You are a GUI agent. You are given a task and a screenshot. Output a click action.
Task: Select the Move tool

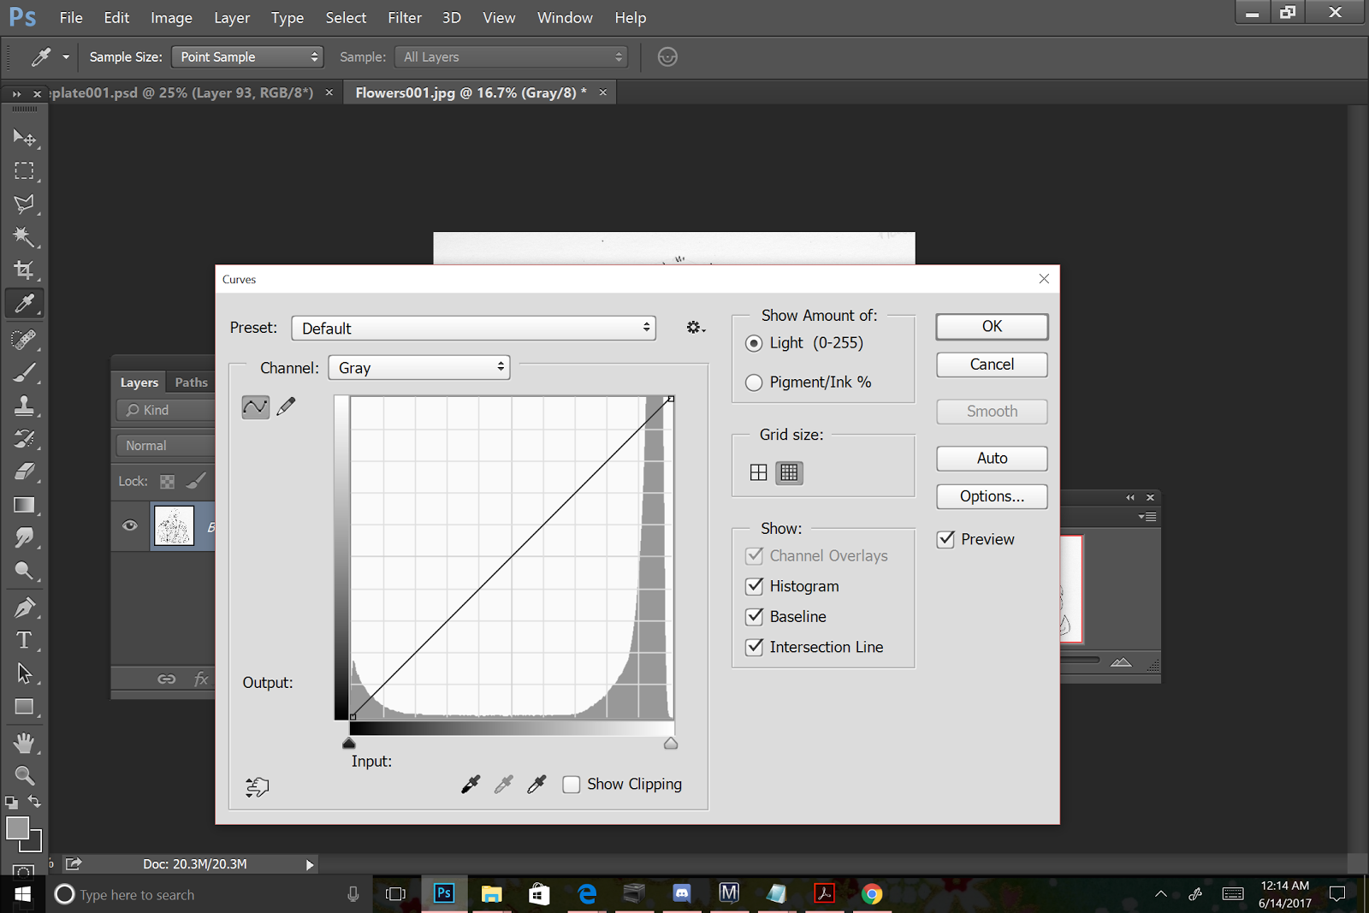[x=24, y=138]
